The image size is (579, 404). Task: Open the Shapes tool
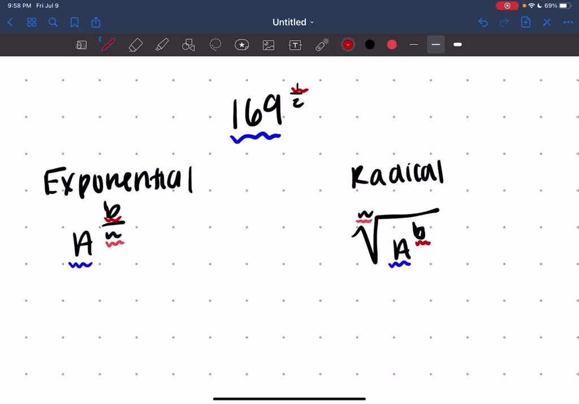(189, 45)
